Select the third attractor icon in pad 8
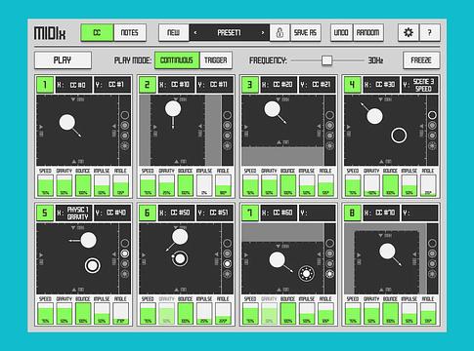The width and height of the screenshot is (474, 351). point(432,263)
